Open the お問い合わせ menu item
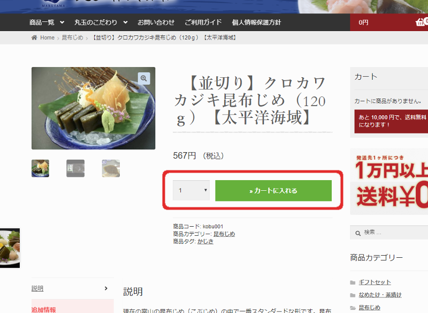Viewport: 428px width, 313px height. click(156, 23)
